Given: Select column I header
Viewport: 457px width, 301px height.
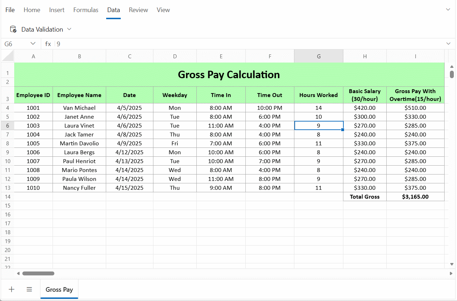Looking at the screenshot, I should (x=415, y=56).
